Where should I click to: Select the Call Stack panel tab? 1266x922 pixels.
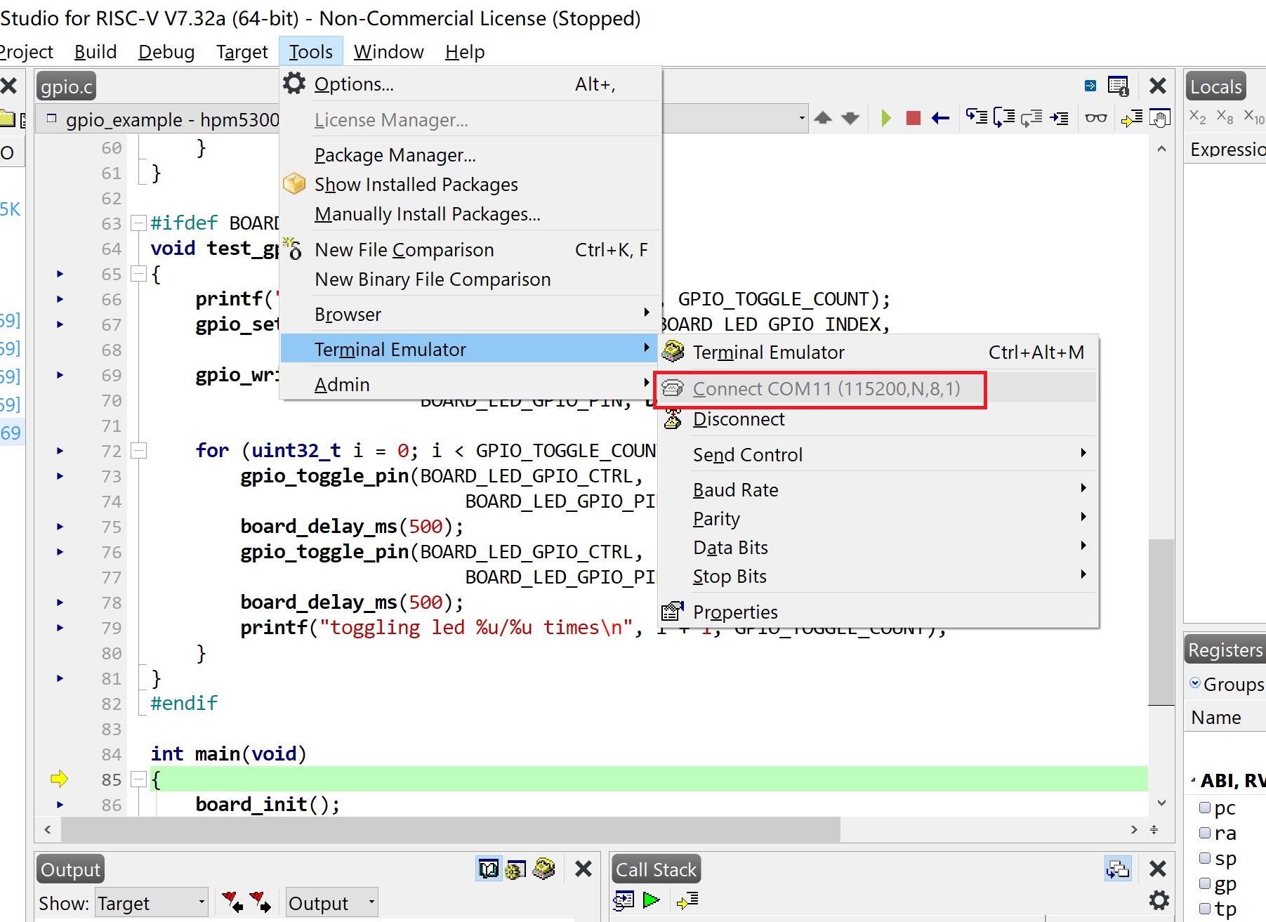pos(656,869)
